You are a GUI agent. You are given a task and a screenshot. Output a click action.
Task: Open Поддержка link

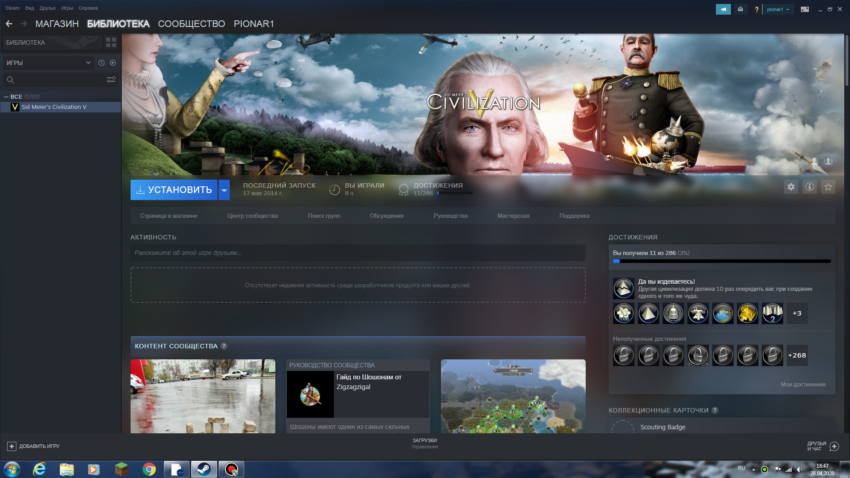click(574, 216)
